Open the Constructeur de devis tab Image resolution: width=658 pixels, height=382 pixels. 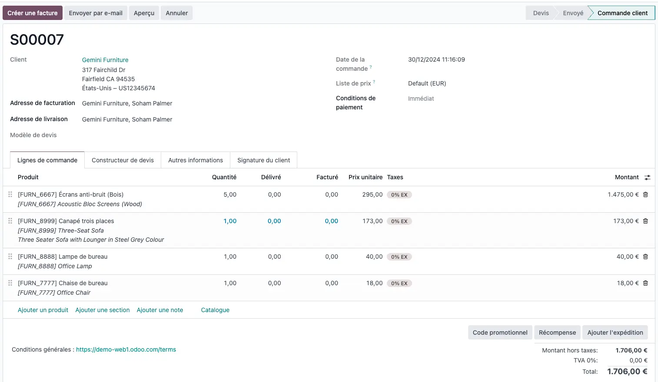pos(123,160)
